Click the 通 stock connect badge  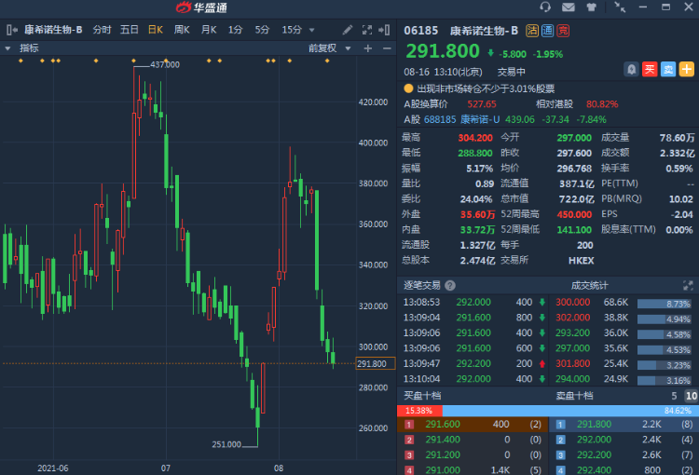[547, 31]
